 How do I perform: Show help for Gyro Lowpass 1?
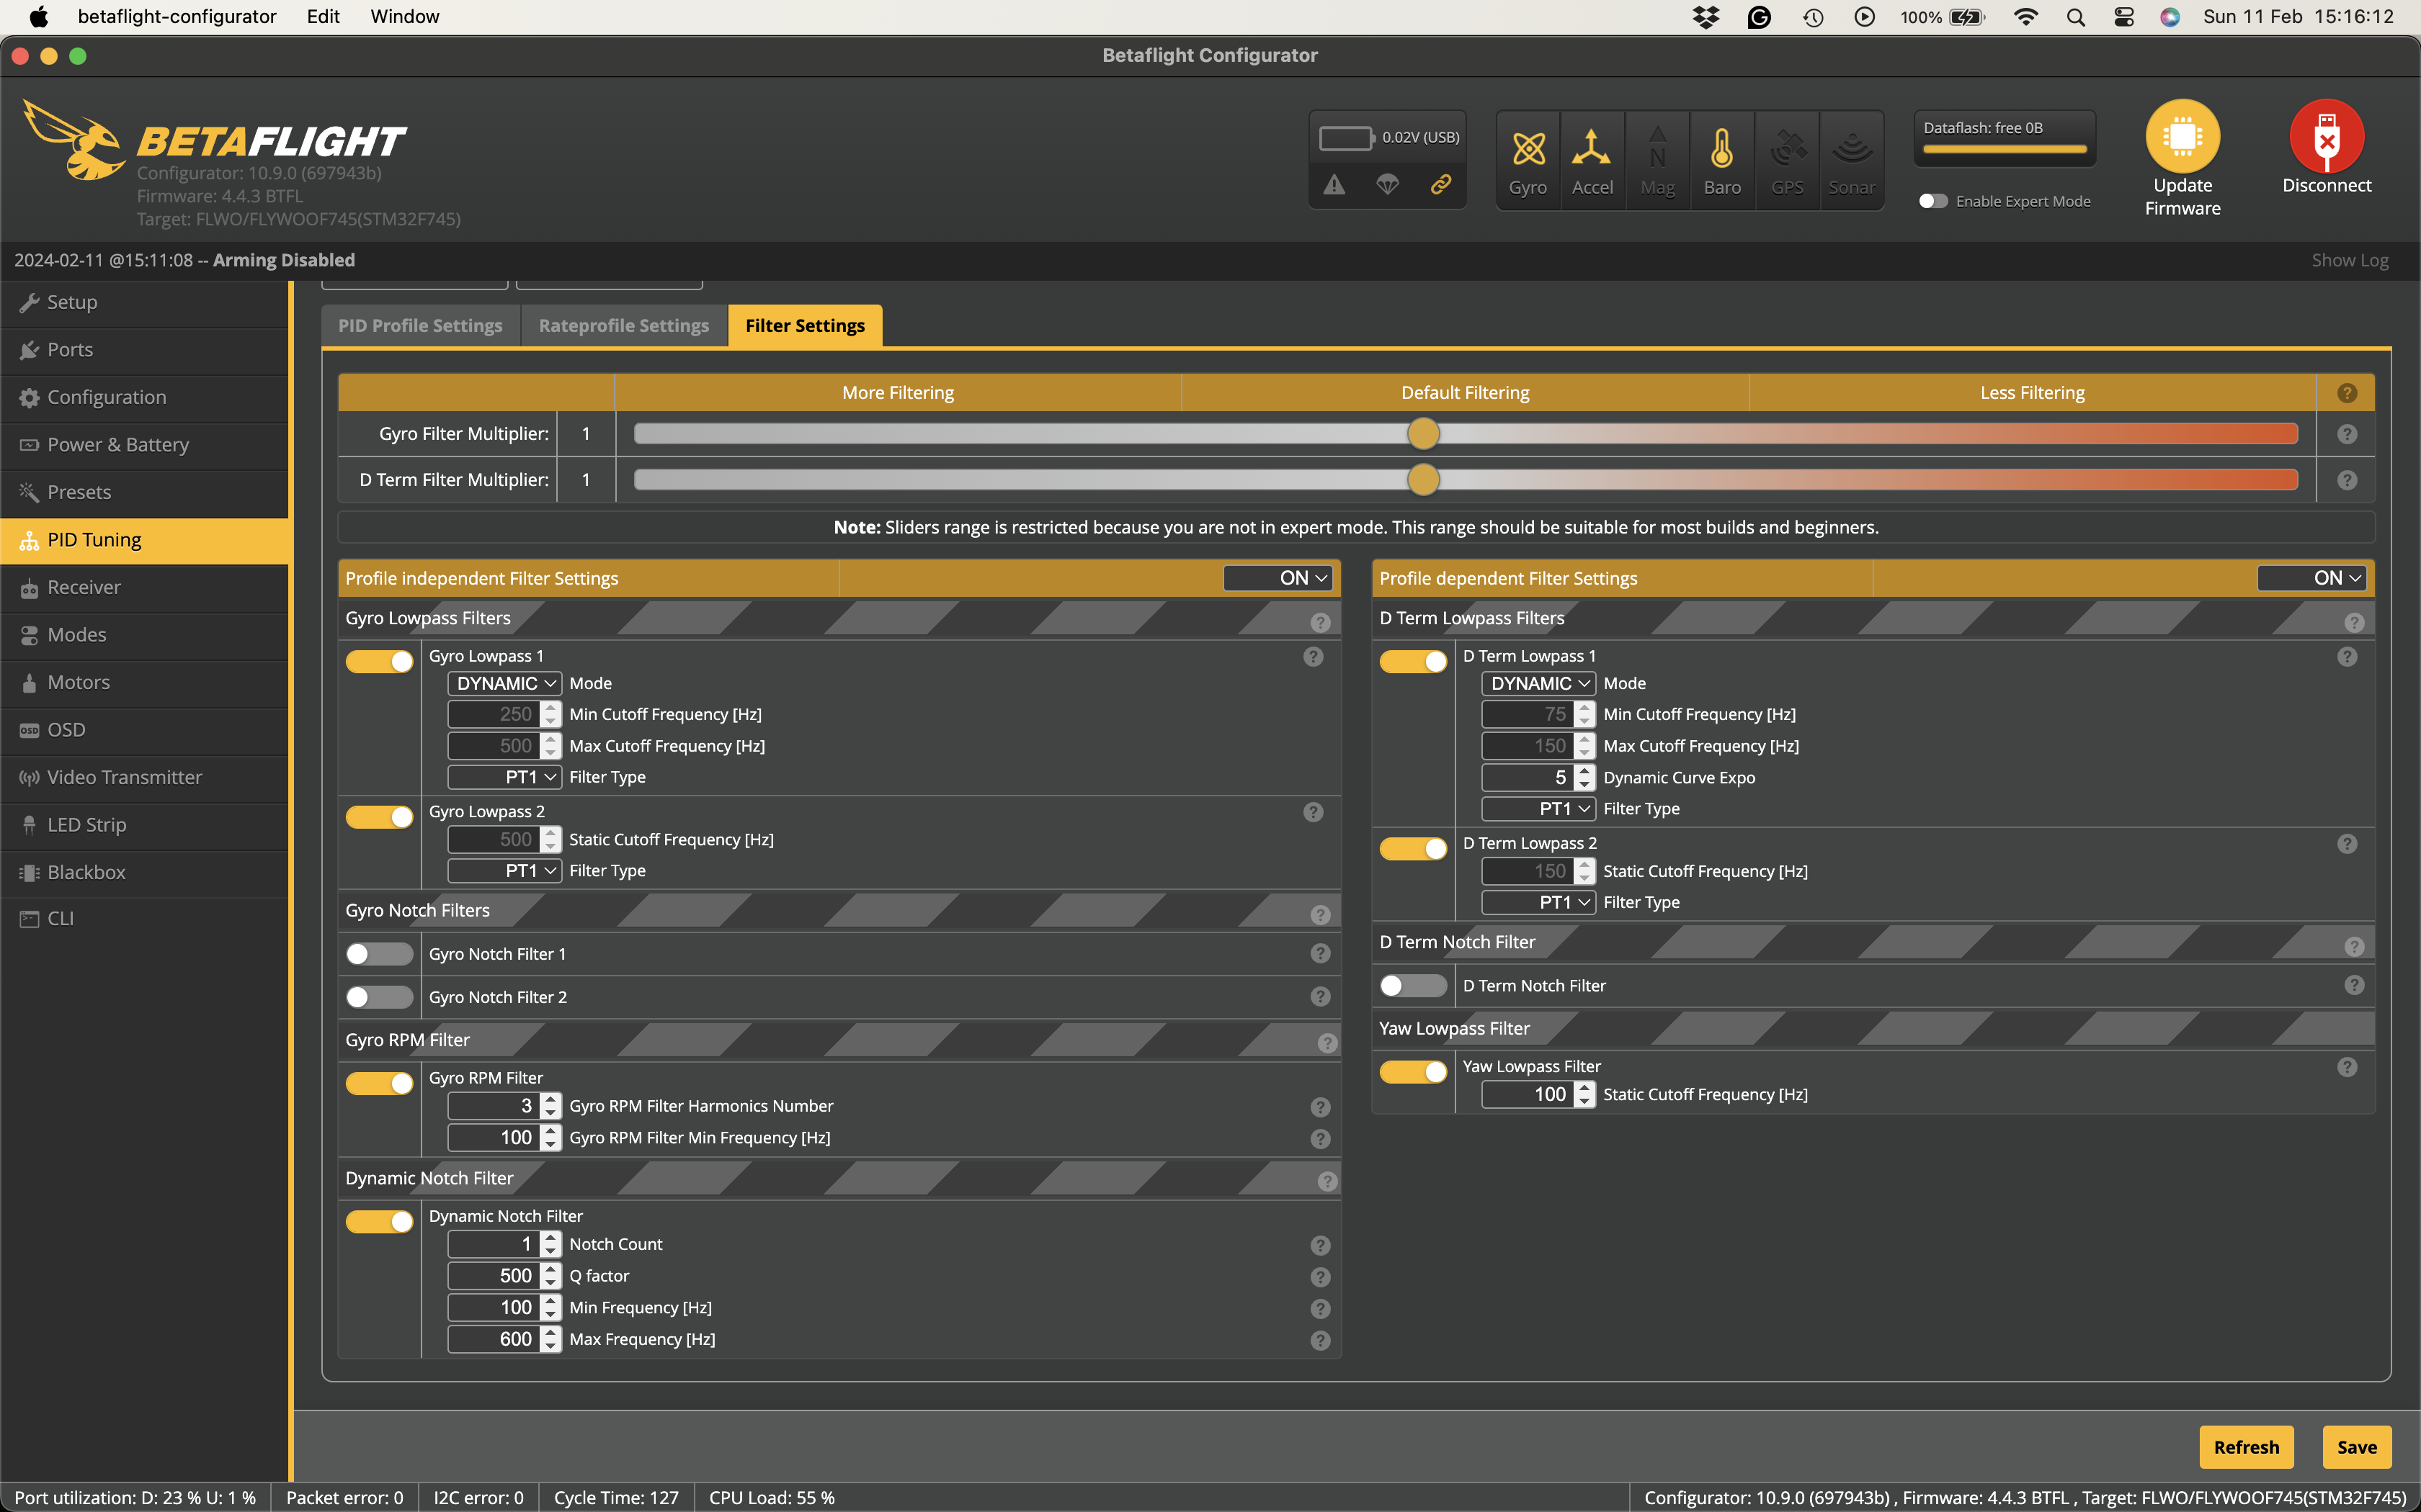tap(1314, 657)
